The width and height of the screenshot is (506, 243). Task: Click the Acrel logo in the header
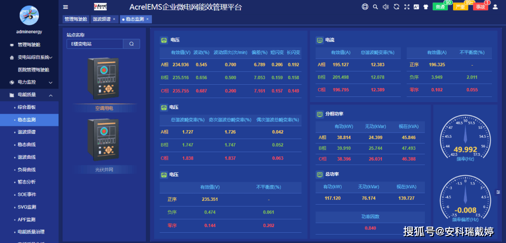coord(100,7)
